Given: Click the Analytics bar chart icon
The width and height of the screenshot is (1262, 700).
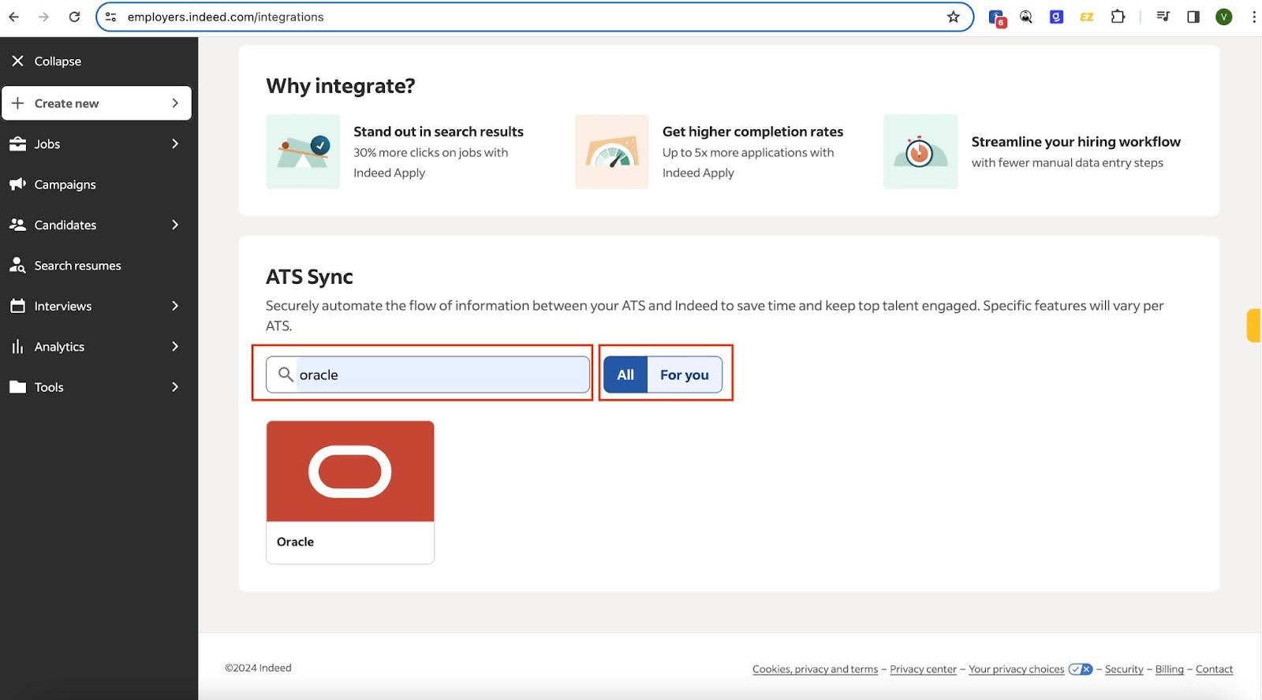Looking at the screenshot, I should pyautogui.click(x=17, y=346).
